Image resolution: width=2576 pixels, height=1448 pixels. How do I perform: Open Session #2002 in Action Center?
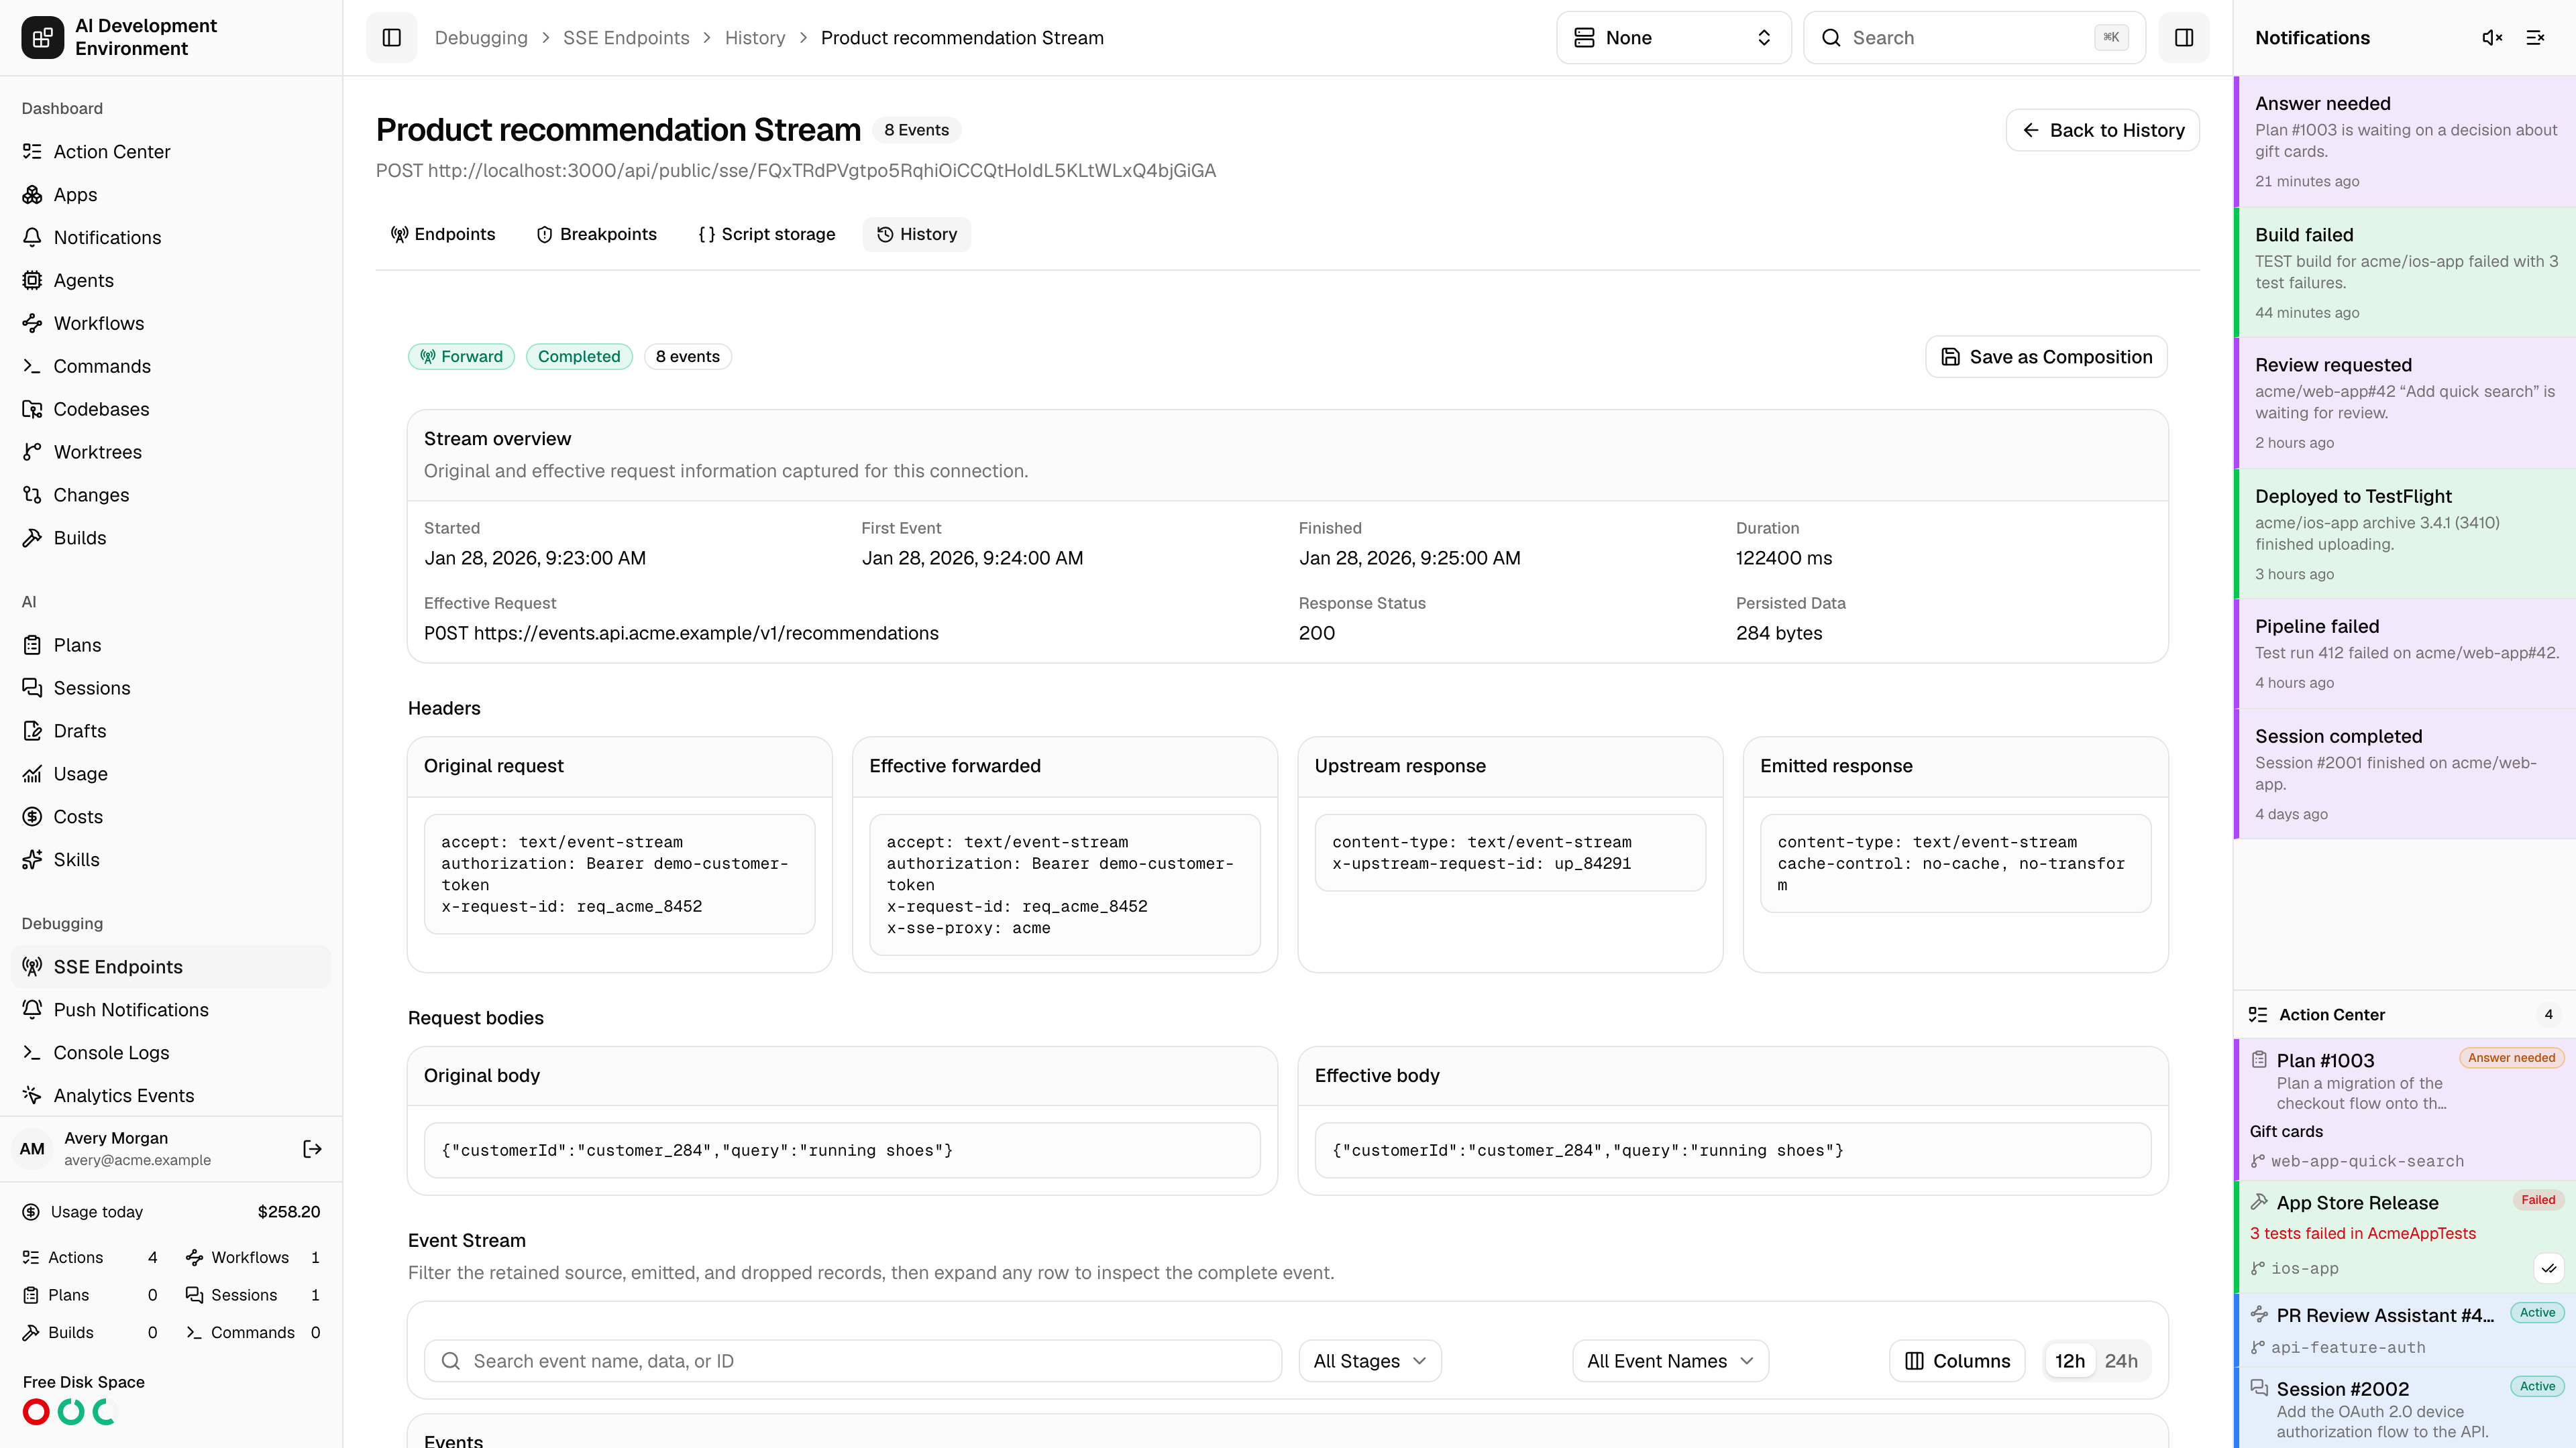2405,1409
